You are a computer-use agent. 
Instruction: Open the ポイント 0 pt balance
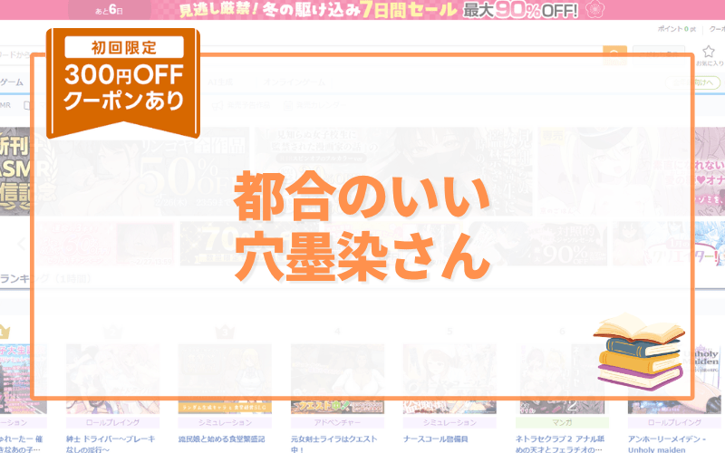676,29
